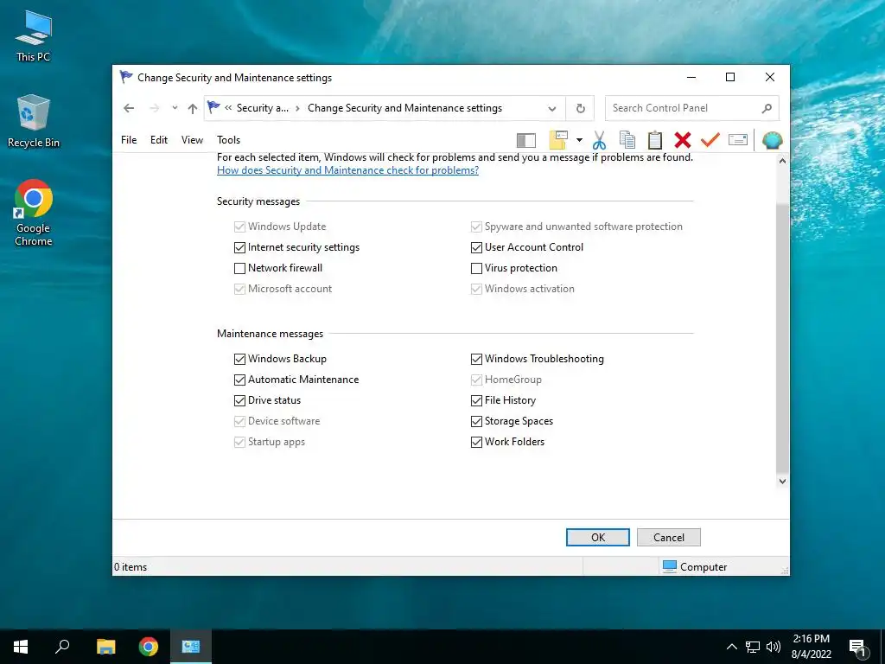Toggle Storage Spaces checkbox

pyautogui.click(x=476, y=421)
